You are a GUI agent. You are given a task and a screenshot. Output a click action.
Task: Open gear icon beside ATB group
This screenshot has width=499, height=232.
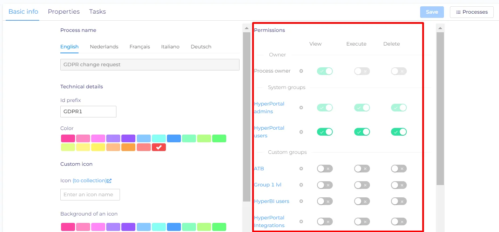[301, 169]
